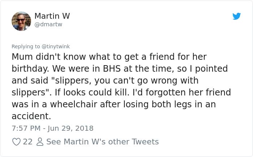Click the "Replying to" label

pyautogui.click(x=25, y=46)
